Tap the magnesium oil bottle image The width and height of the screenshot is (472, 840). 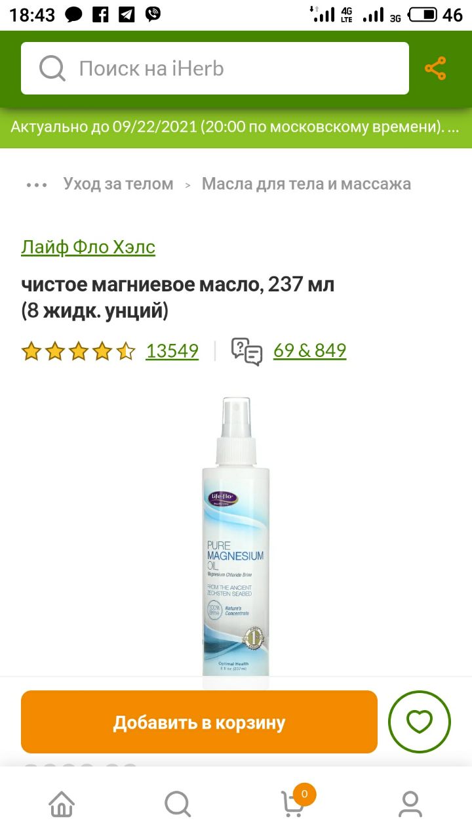coord(236,535)
